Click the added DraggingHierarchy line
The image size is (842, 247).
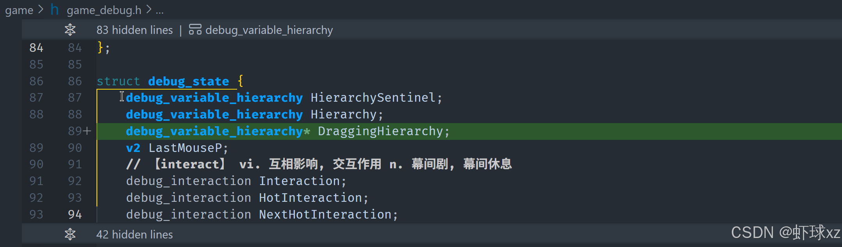coord(469,131)
